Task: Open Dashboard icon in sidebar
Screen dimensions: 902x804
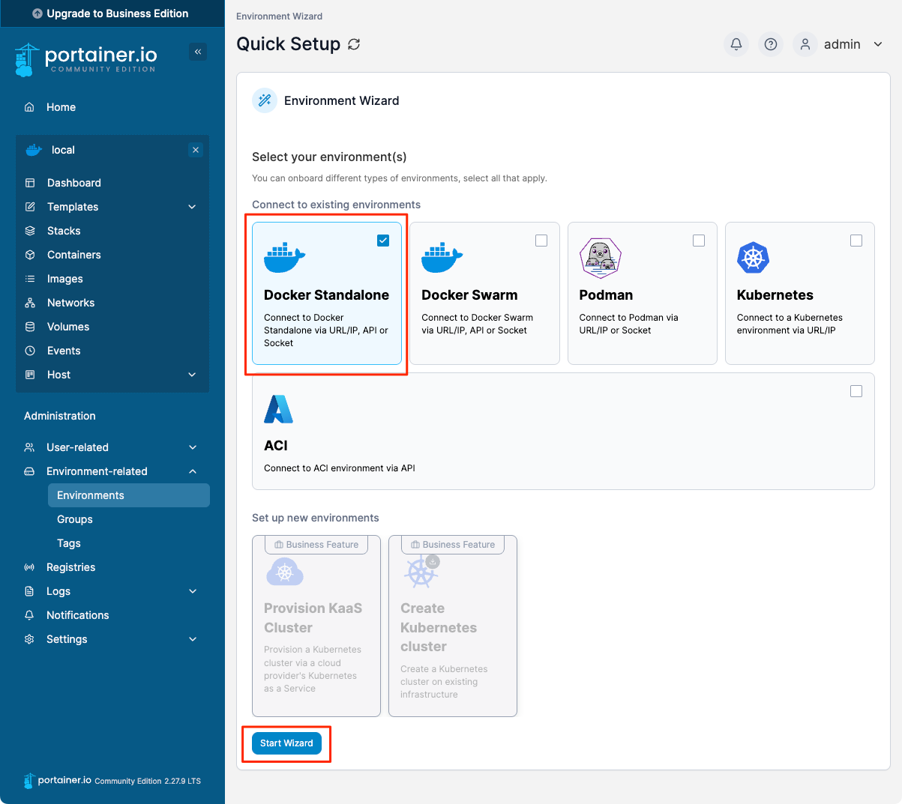Action: 30,183
